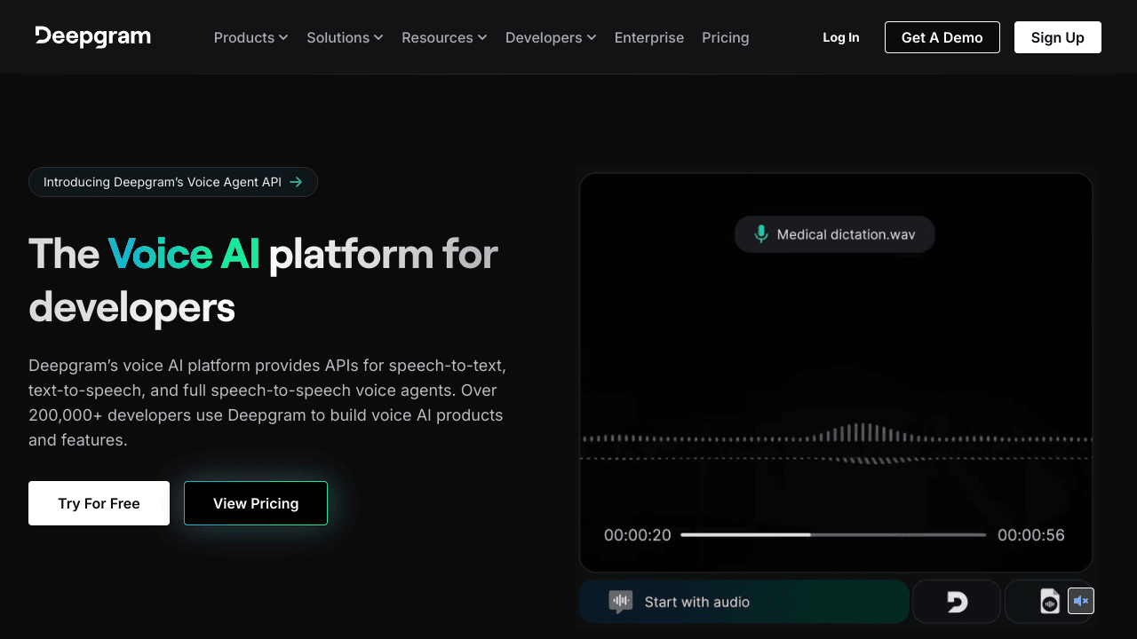This screenshot has height=639, width=1137.
Task: Click the Get A Demo button
Action: (942, 37)
